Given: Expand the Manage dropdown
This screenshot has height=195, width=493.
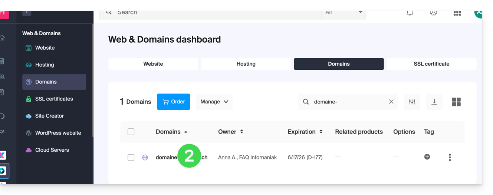Looking at the screenshot, I should point(214,102).
